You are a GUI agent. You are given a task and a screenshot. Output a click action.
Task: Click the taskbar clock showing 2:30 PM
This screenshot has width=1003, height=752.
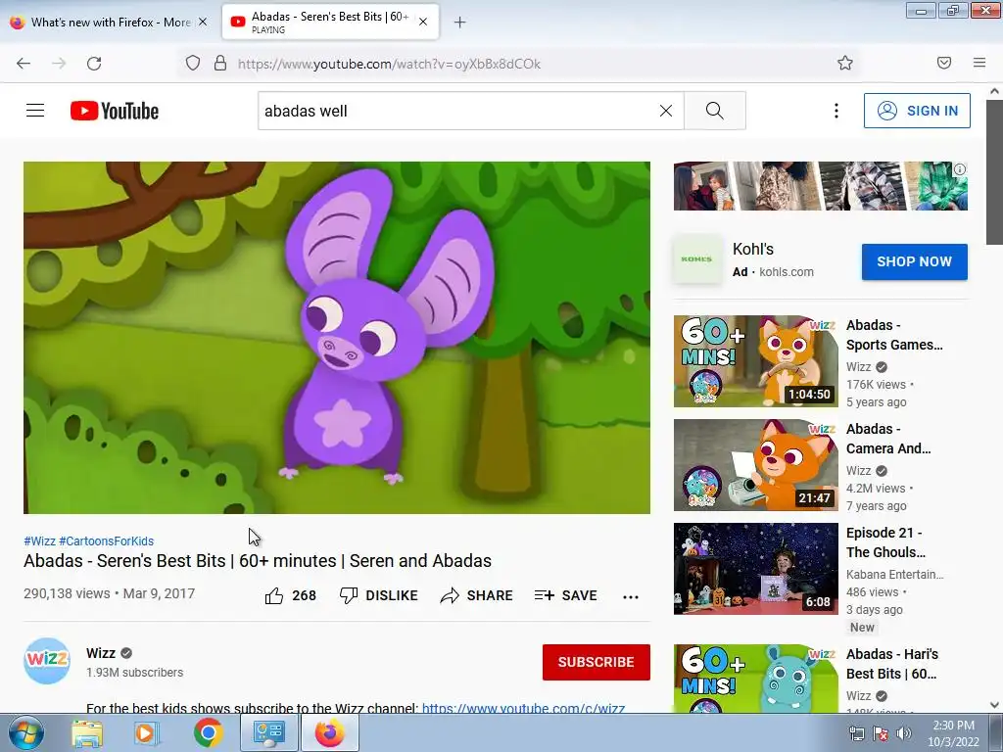(x=953, y=733)
